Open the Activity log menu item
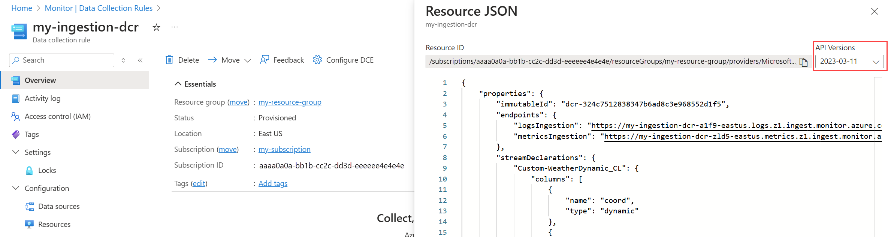Screen dimensions: 894x237 42,98
